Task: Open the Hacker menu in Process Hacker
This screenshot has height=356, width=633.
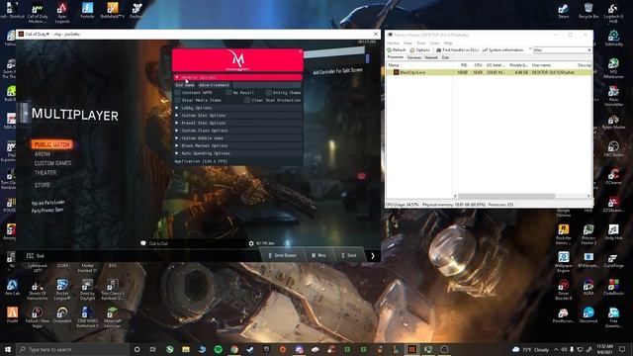Action: (393, 44)
